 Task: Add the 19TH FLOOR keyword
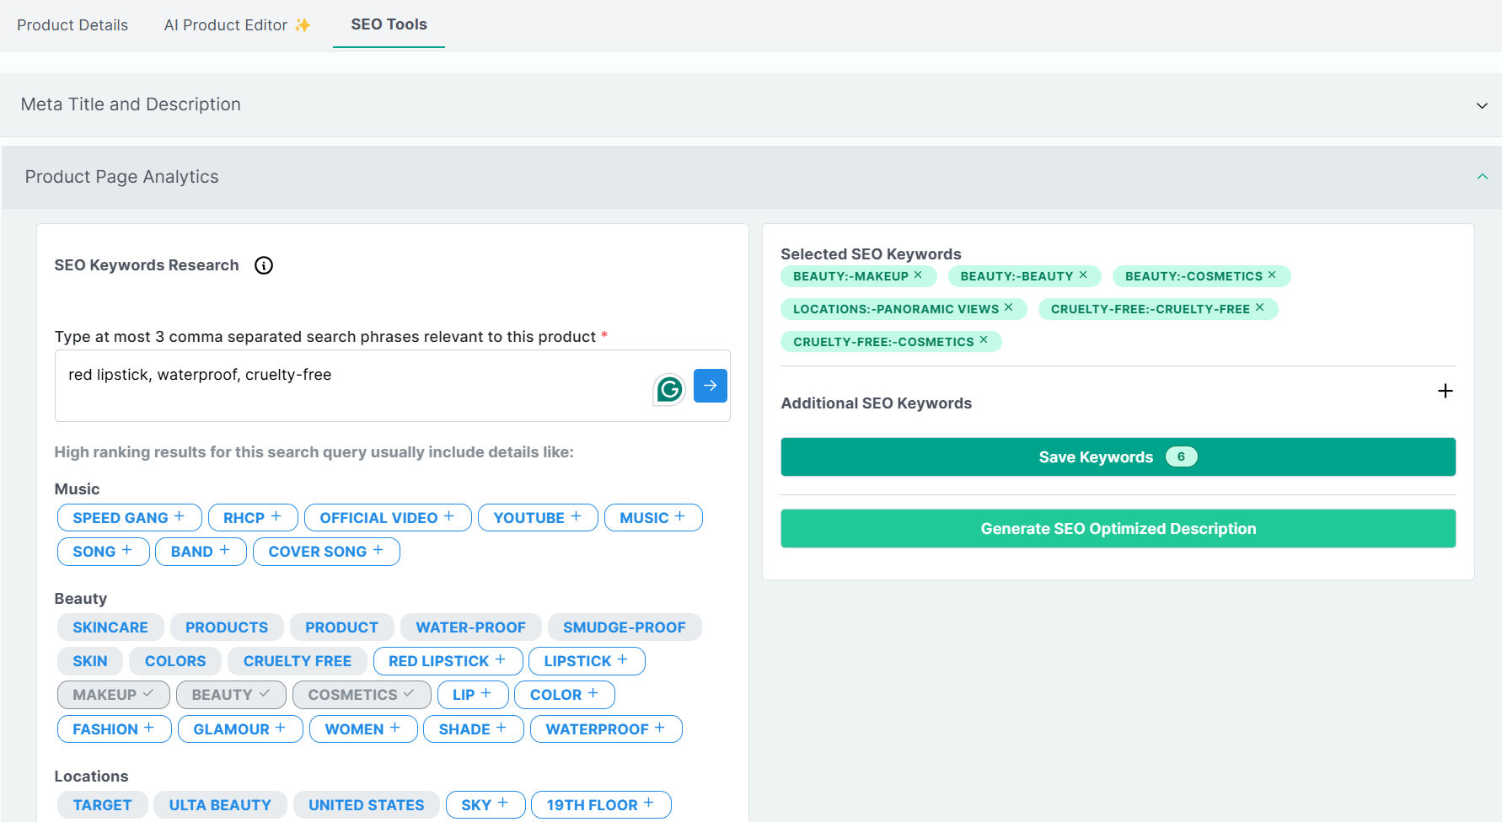601,804
